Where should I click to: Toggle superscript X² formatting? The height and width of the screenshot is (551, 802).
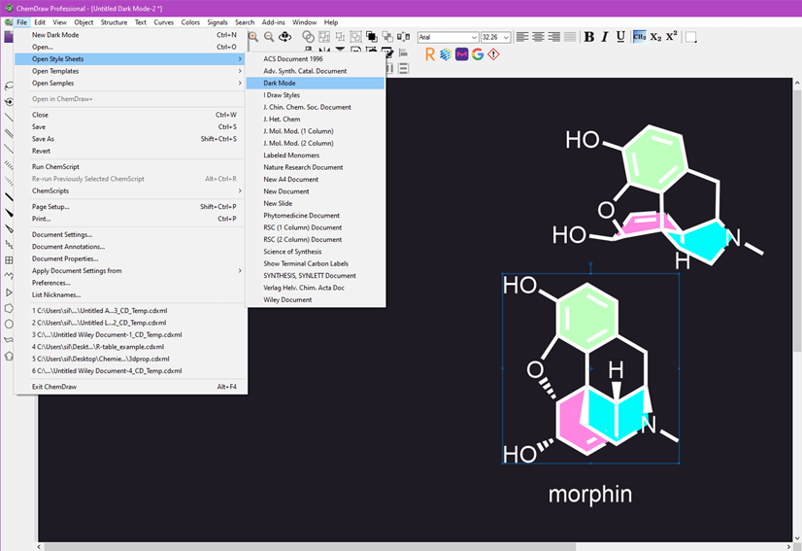pyautogui.click(x=672, y=36)
